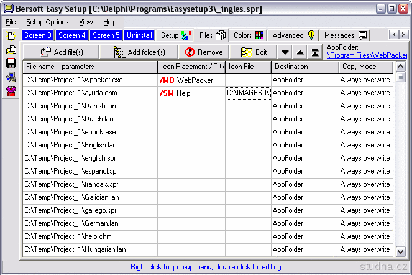
Task: Click scrollbar down arrow in file list
Action: [x=401, y=251]
